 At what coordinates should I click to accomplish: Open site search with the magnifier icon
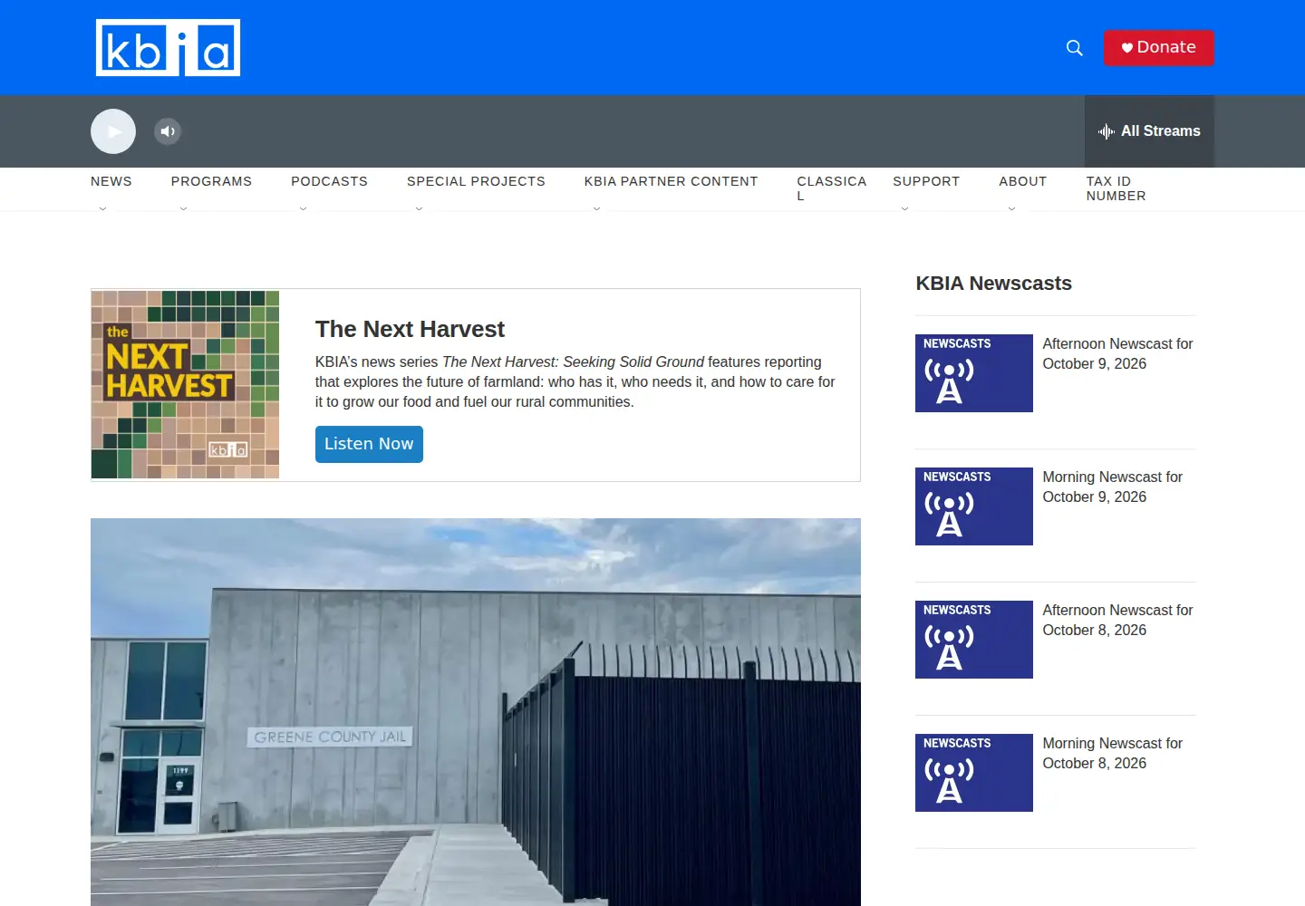coord(1075,48)
